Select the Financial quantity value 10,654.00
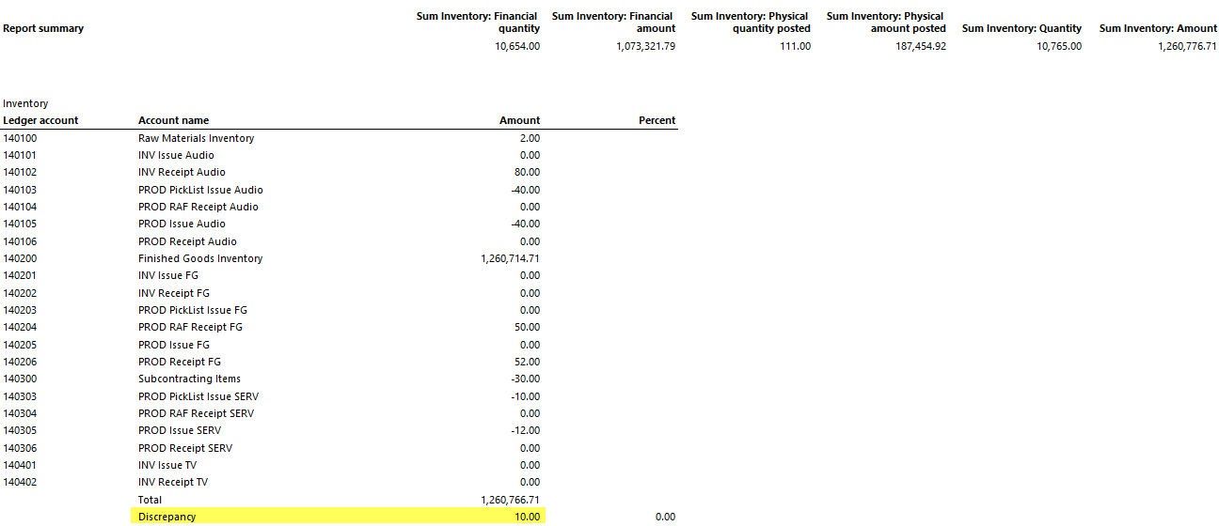Screen dimensions: 1219x526 516,46
